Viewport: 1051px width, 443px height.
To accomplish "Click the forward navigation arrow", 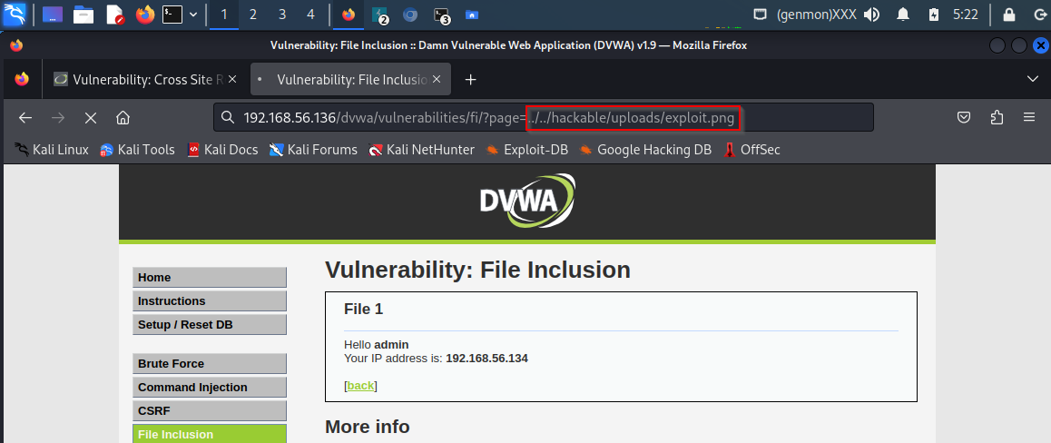I will pyautogui.click(x=58, y=118).
